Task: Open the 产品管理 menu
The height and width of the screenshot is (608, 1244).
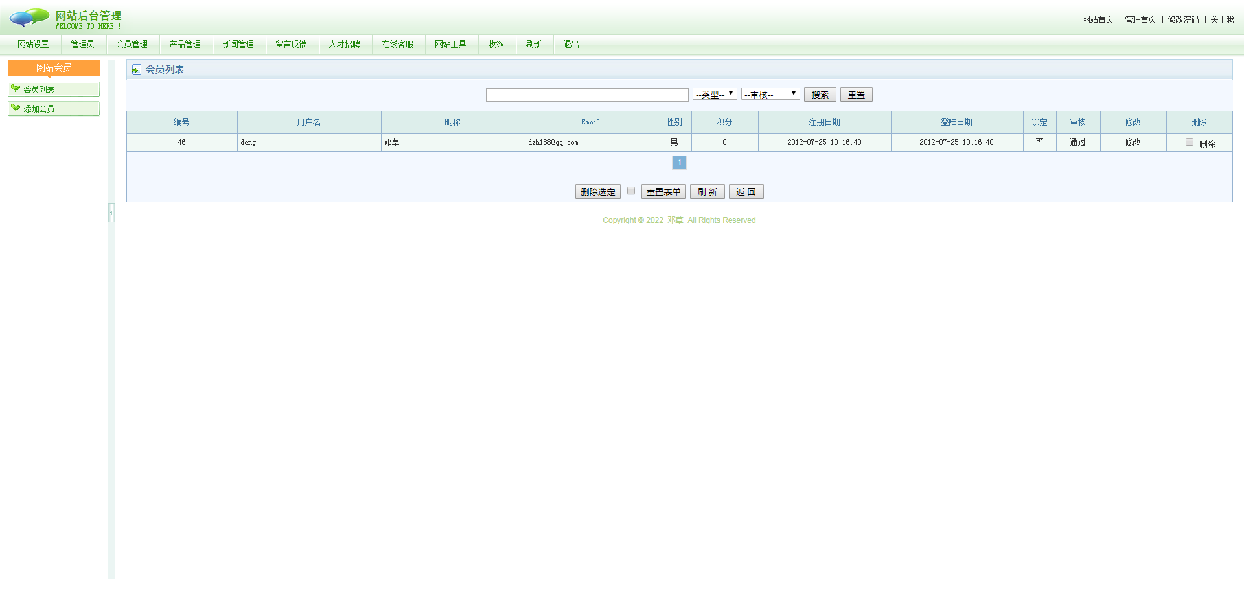Action: [x=185, y=44]
